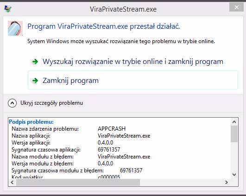246x196 pixels.
Task: Click the Sygnatura czasowa aplikacji value 69761357
Action: [109, 150]
